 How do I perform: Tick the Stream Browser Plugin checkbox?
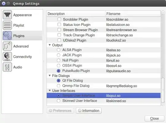point(59,30)
